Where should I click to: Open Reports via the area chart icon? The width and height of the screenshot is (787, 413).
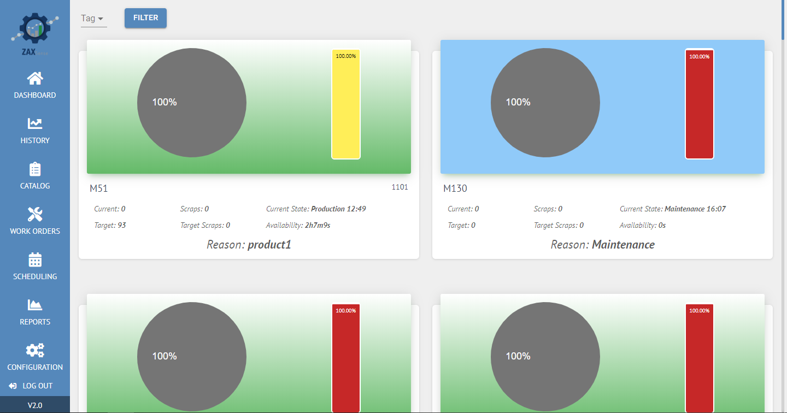[35, 305]
